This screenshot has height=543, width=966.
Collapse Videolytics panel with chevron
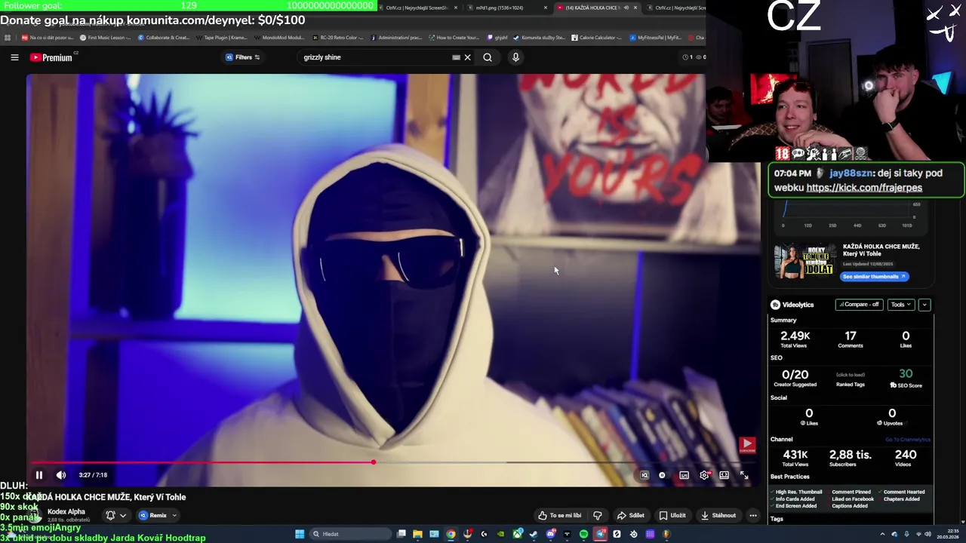[924, 305]
